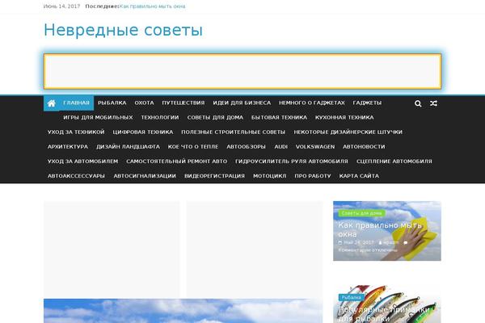485x323 pixels.
Task: Go to Гаджеты menu item
Action: click(x=367, y=103)
